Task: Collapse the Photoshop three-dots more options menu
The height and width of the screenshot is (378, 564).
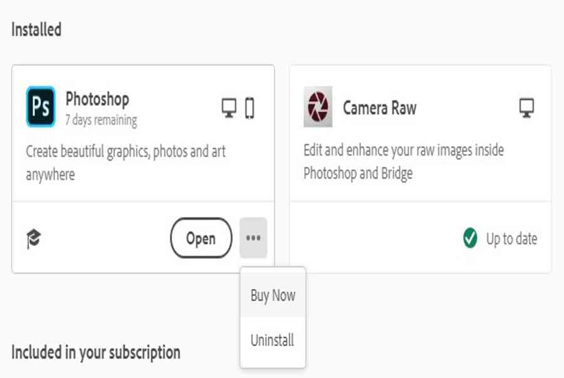Action: [x=253, y=238]
